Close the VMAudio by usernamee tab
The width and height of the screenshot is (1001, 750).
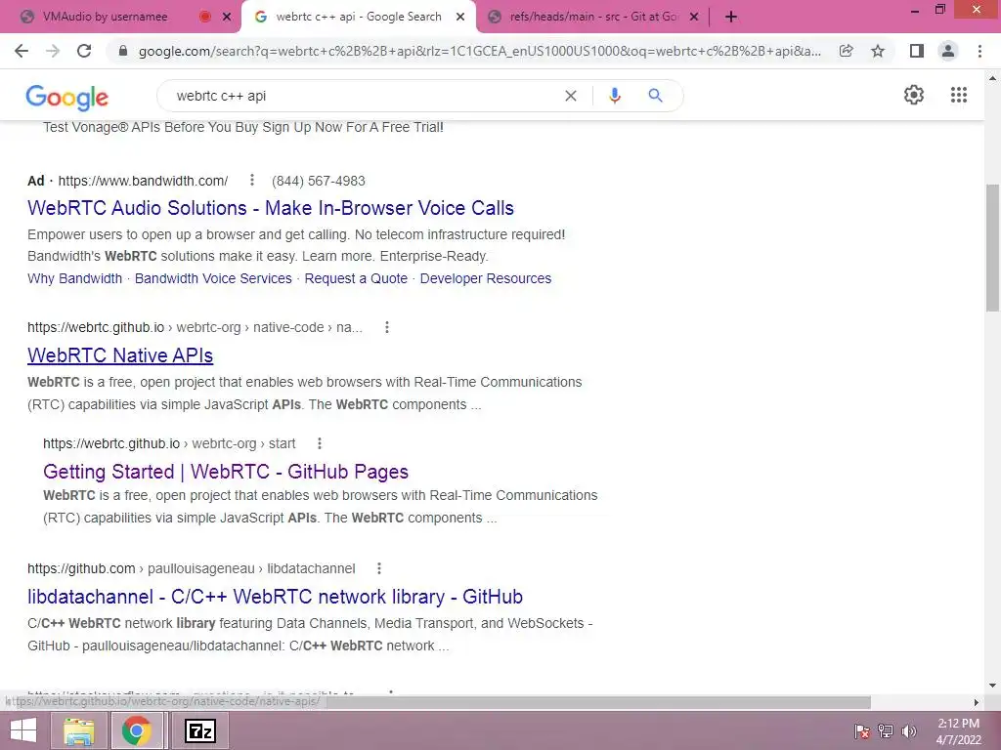pos(227,18)
